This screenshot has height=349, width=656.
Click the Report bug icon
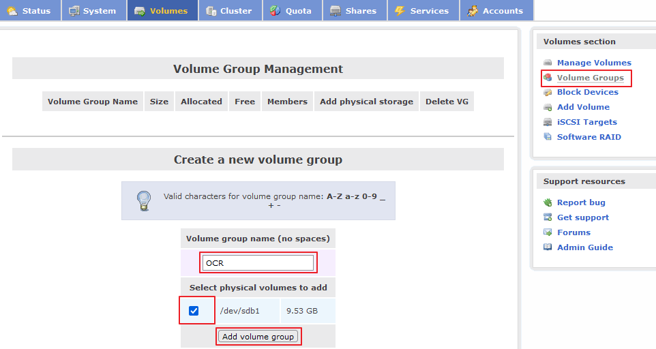(x=548, y=202)
